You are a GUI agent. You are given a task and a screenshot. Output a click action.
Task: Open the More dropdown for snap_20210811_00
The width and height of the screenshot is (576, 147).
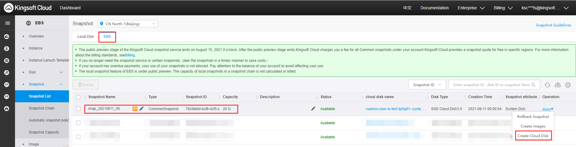(548, 109)
